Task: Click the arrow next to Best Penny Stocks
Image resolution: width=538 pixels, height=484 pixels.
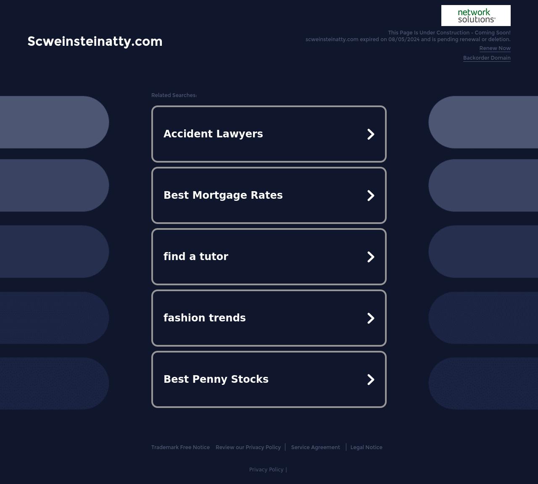Action: [370, 379]
